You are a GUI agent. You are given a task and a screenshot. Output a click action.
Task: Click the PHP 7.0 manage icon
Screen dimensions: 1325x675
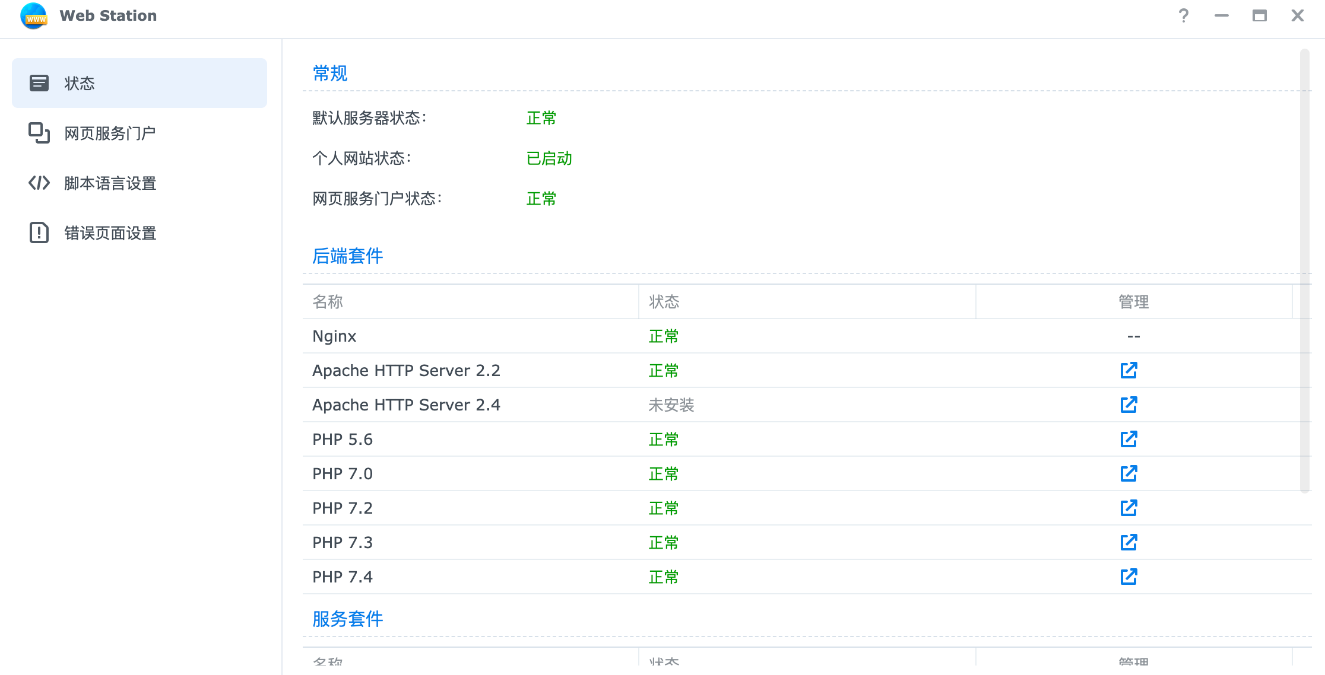[1129, 473]
